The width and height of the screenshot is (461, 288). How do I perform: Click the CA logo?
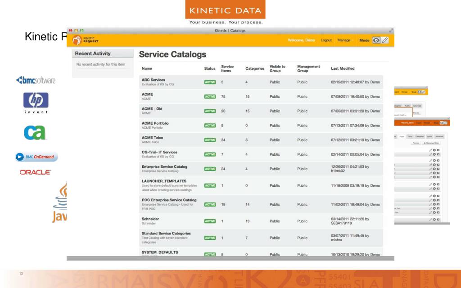(x=35, y=133)
